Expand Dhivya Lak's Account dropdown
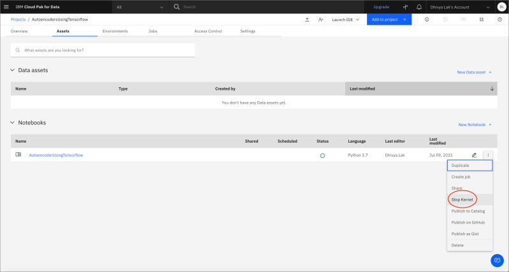The width and height of the screenshot is (509, 272). [x=460, y=7]
